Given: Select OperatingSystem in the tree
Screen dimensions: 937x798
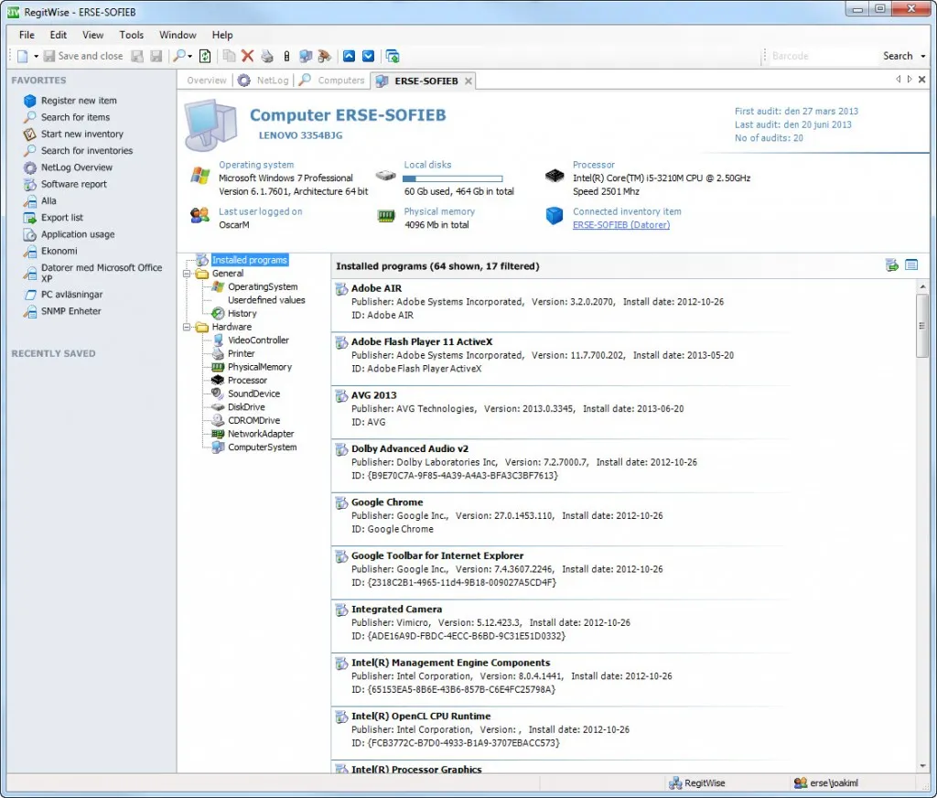Looking at the screenshot, I should (x=263, y=287).
